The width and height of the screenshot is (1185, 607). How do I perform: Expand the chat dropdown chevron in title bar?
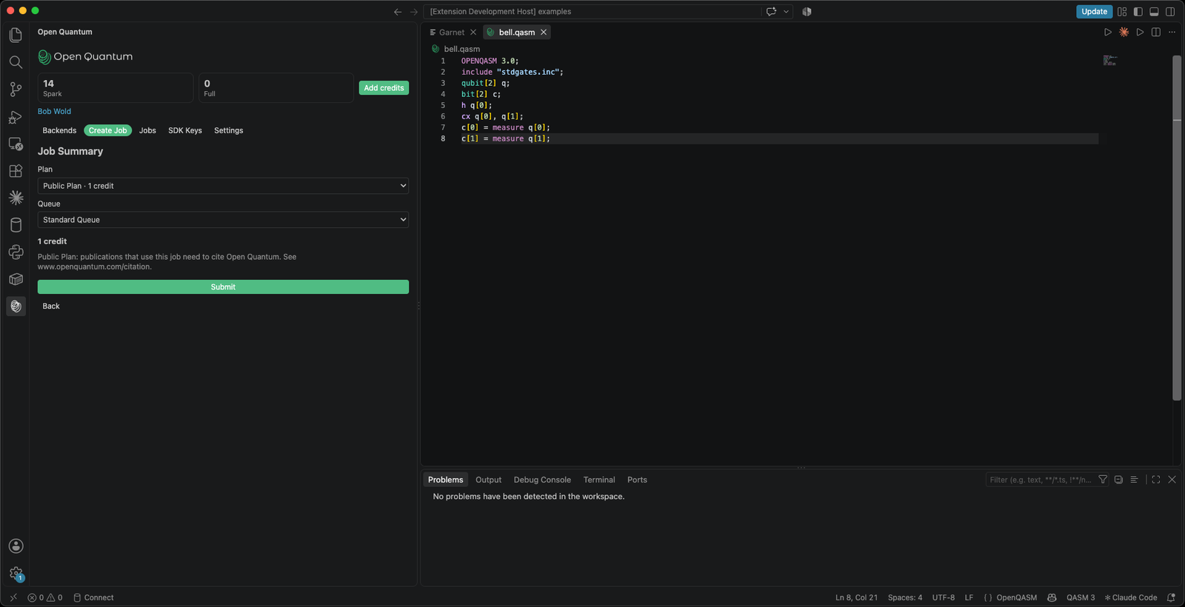tap(786, 12)
